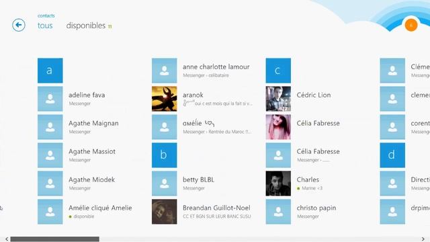The image size is (430, 242).
Task: Jump to letter b group tile
Action: pos(164,155)
